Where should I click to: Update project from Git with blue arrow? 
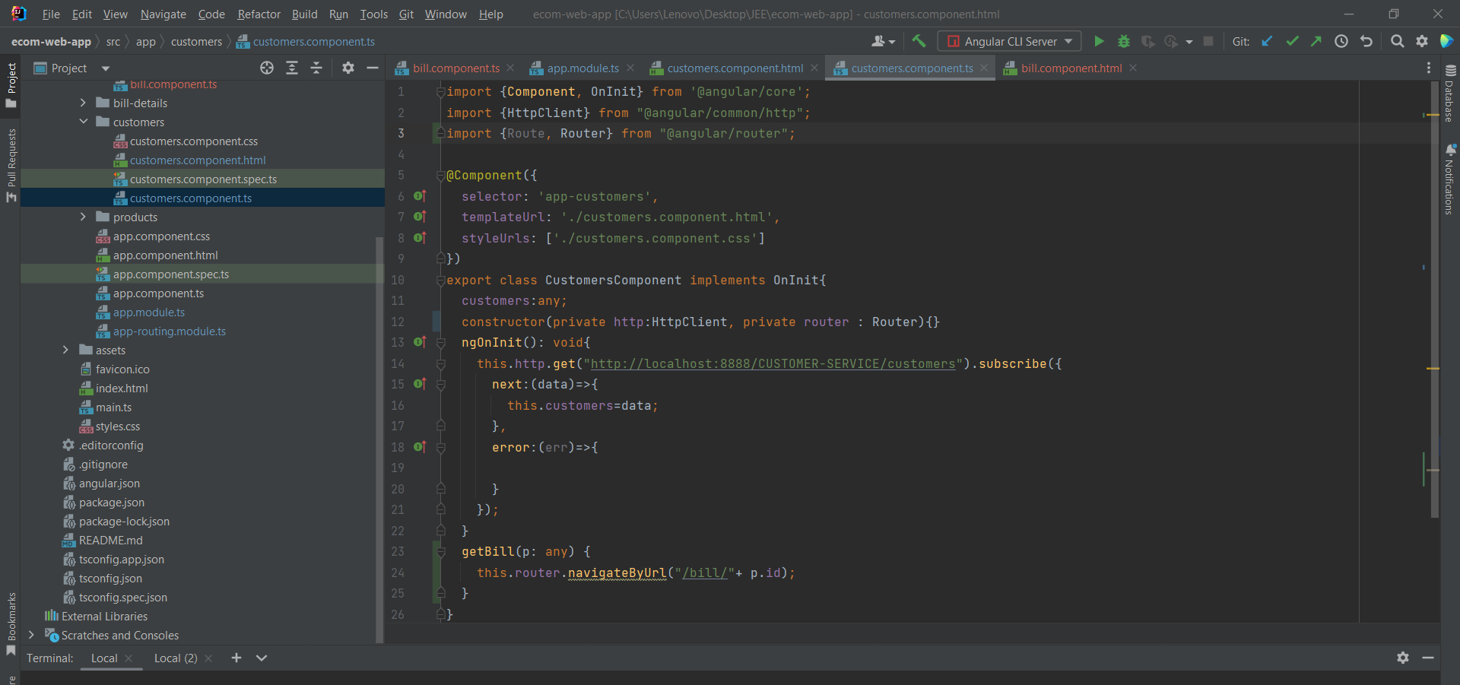tap(1267, 41)
